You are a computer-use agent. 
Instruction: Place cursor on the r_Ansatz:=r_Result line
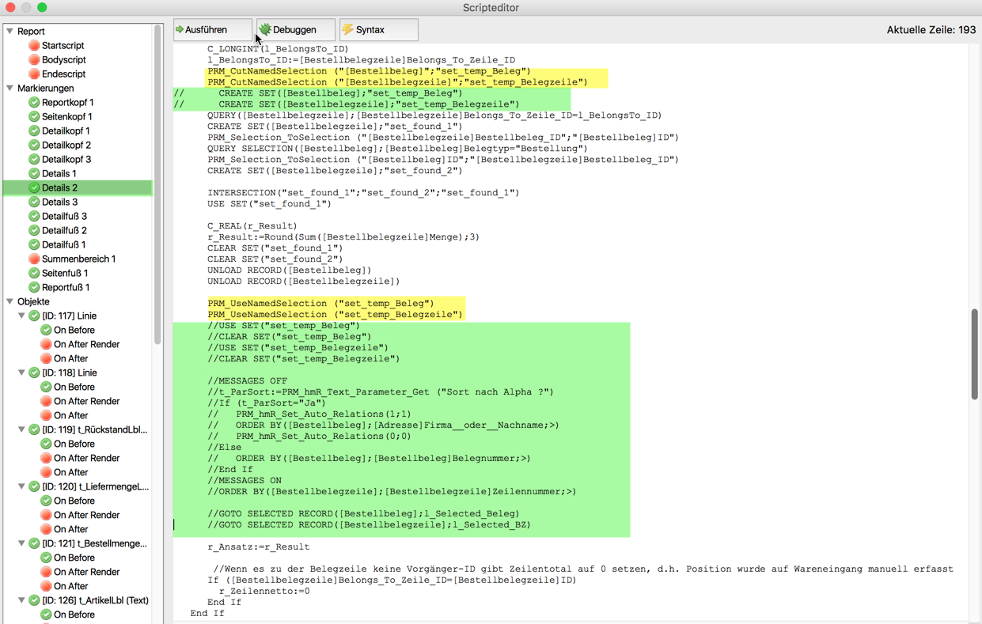(x=259, y=547)
